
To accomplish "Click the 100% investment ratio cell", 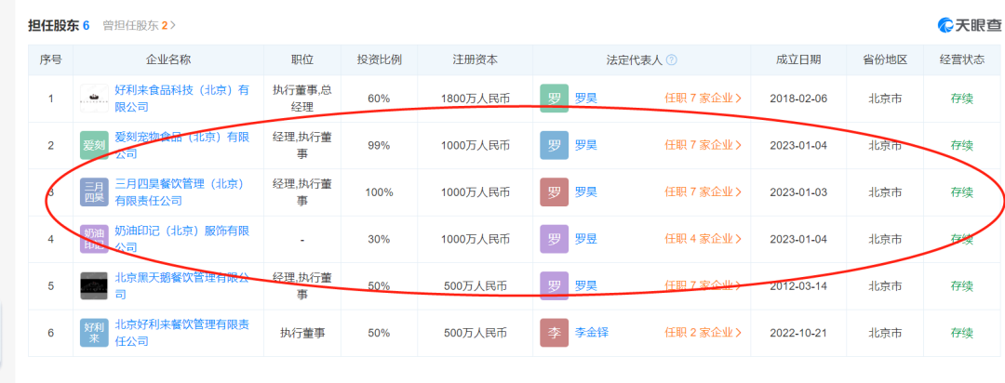I will click(x=379, y=192).
